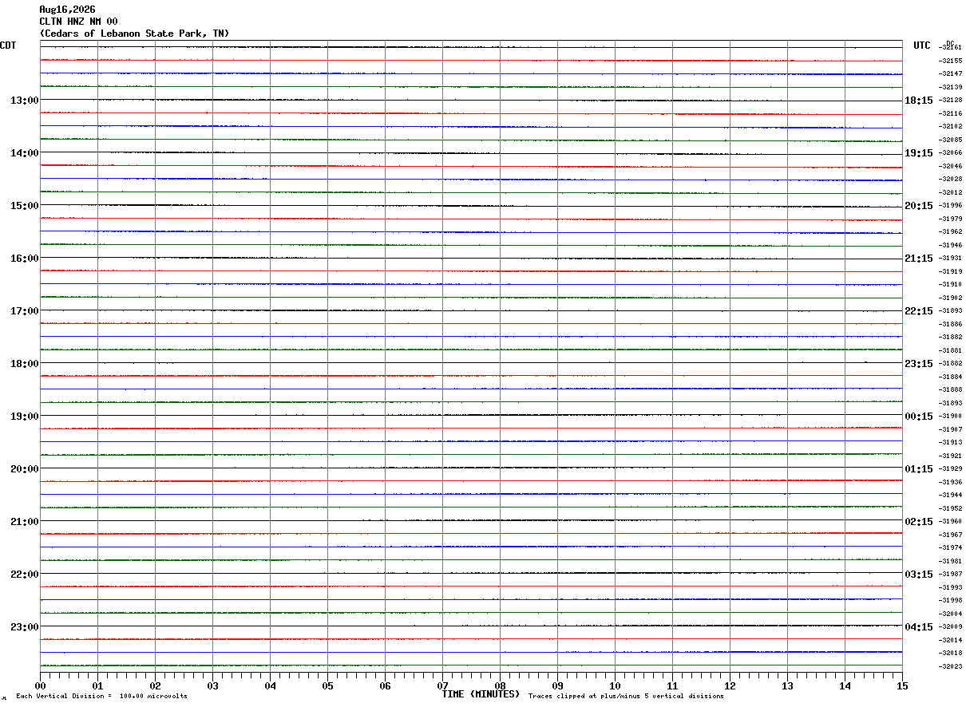Screen dimensions: 966x707
Task: Click the 00 minute tick label
Action: tap(40, 685)
